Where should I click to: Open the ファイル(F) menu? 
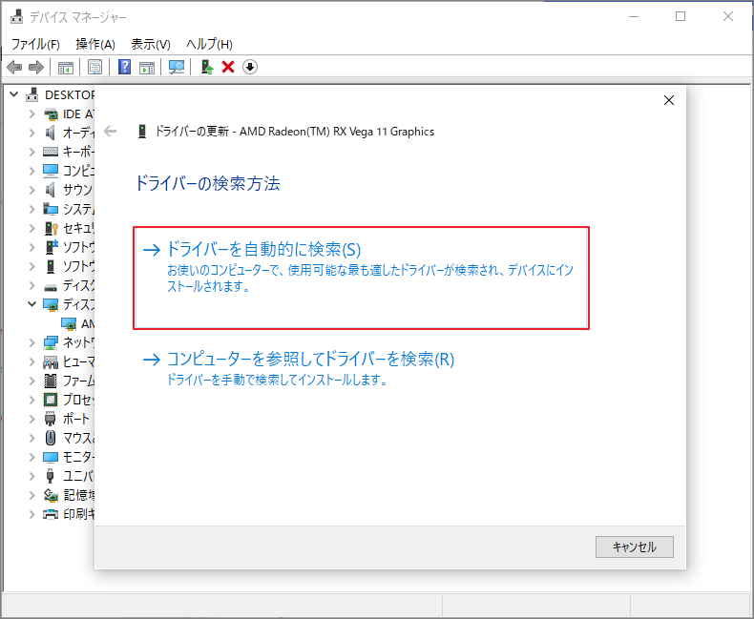(35, 44)
